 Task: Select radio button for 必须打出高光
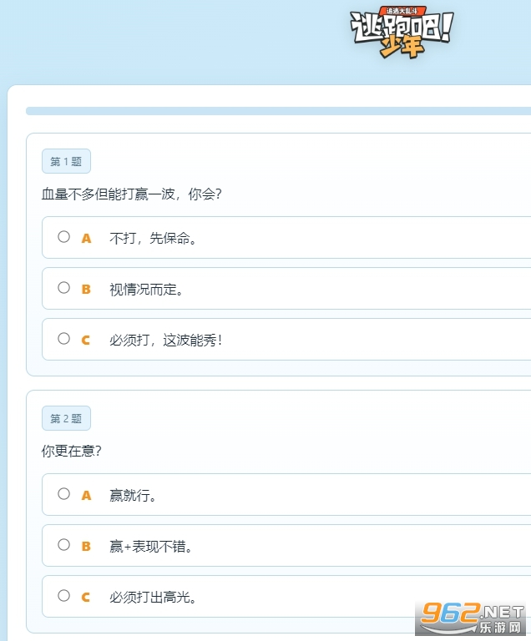64,596
